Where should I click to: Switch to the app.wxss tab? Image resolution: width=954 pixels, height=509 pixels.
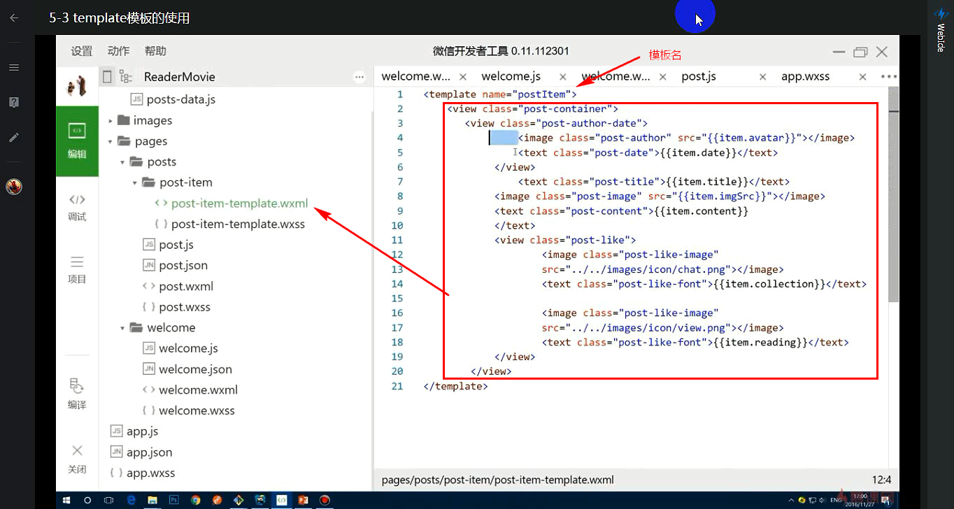(806, 76)
